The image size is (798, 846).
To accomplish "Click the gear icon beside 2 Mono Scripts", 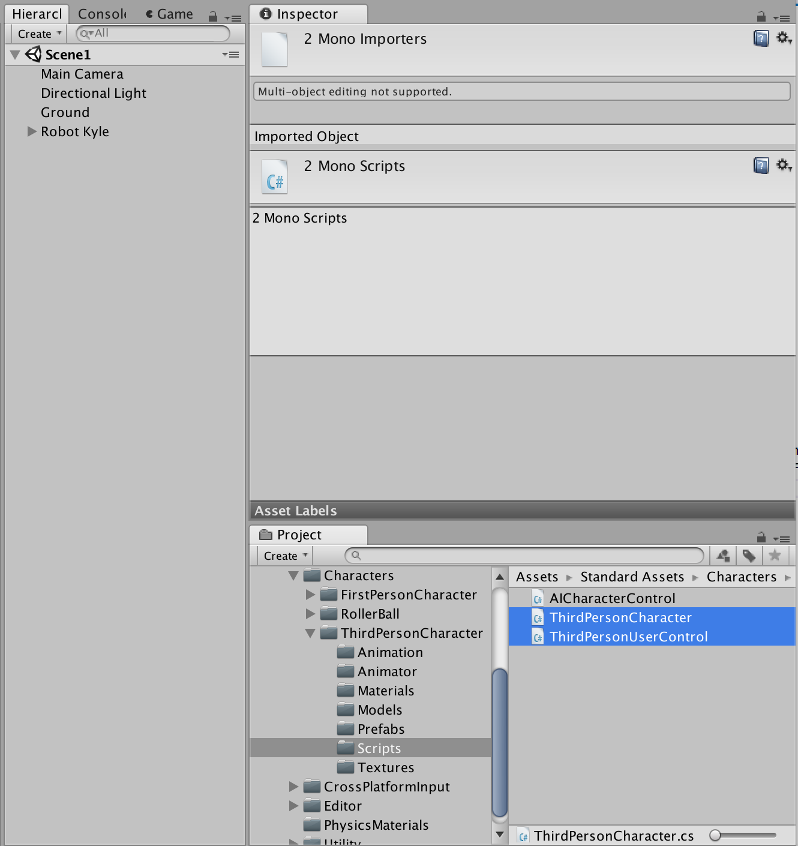I will point(784,166).
